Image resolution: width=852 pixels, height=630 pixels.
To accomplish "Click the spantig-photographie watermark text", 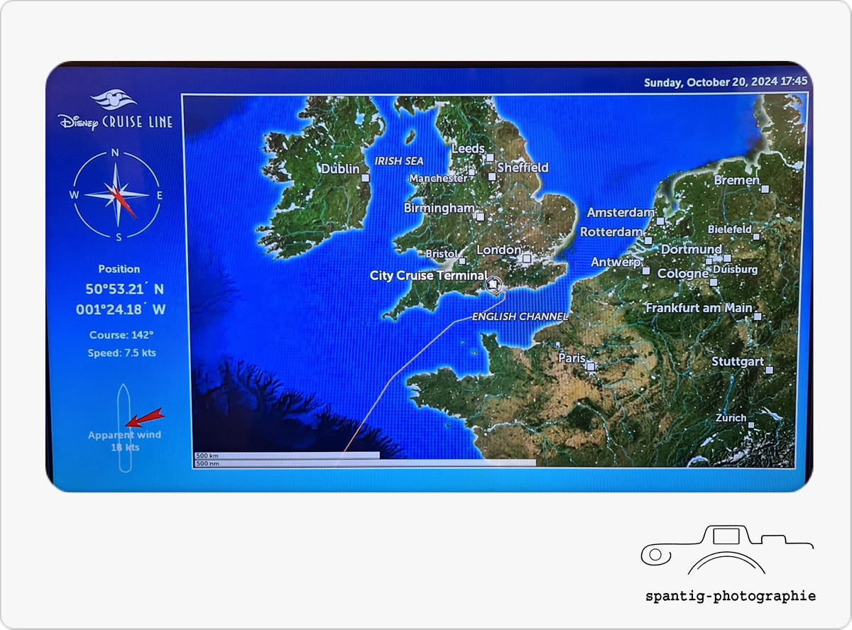I will [x=731, y=596].
